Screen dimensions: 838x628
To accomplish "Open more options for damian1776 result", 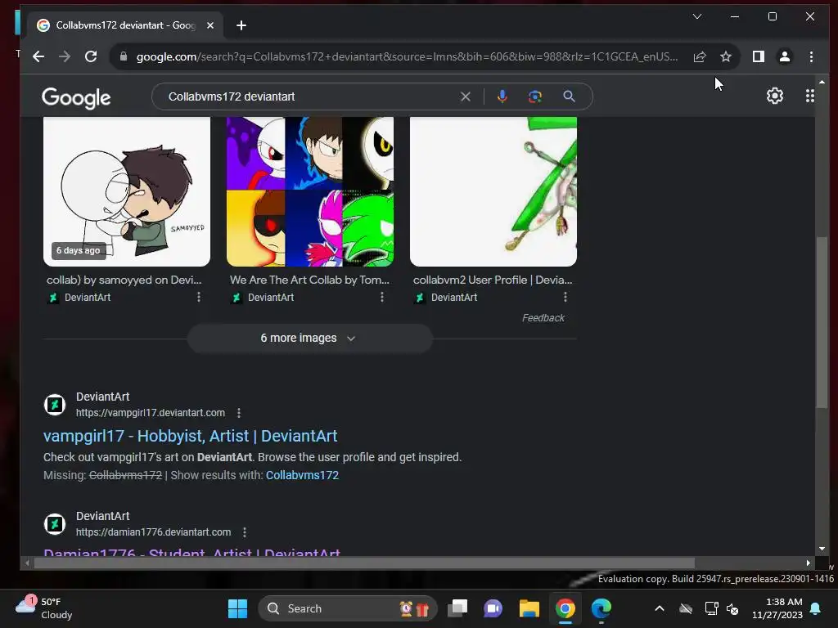I will click(x=245, y=532).
